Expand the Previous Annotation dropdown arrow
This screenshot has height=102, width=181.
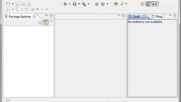(22, 9)
